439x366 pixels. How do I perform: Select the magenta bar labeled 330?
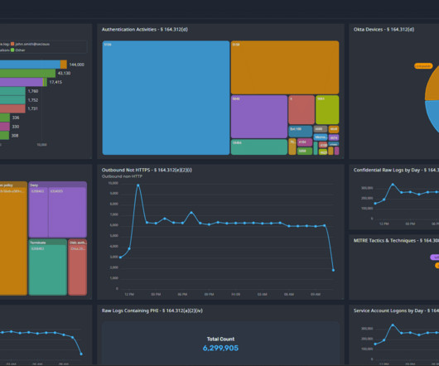tap(5, 127)
